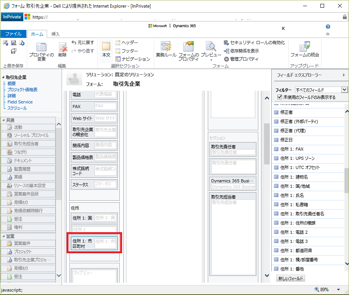Click the Microsoft logo in address bar
The height and width of the screenshot is (295, 349).
[27, 17]
